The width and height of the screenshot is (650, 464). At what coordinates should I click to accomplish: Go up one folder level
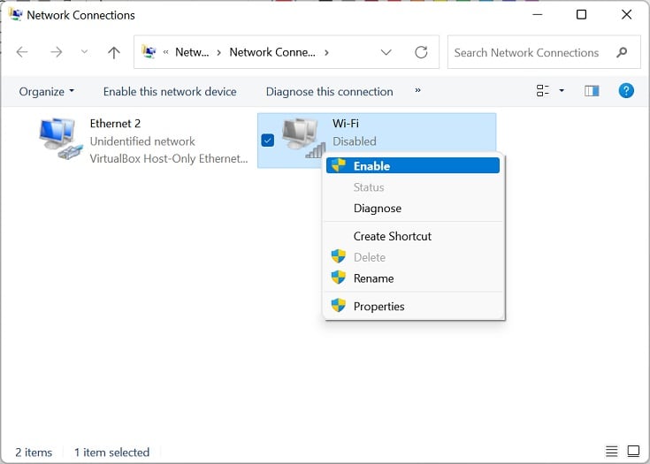click(x=113, y=52)
